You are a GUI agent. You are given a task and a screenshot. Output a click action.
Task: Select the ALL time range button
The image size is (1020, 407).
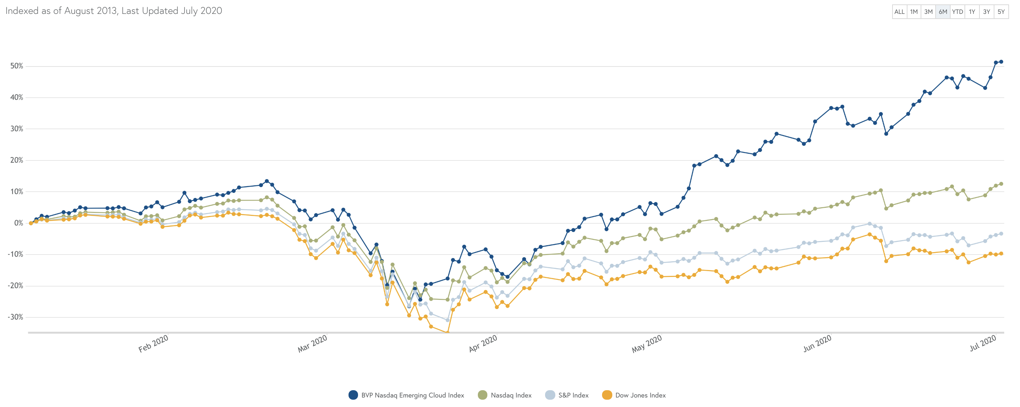pos(899,12)
